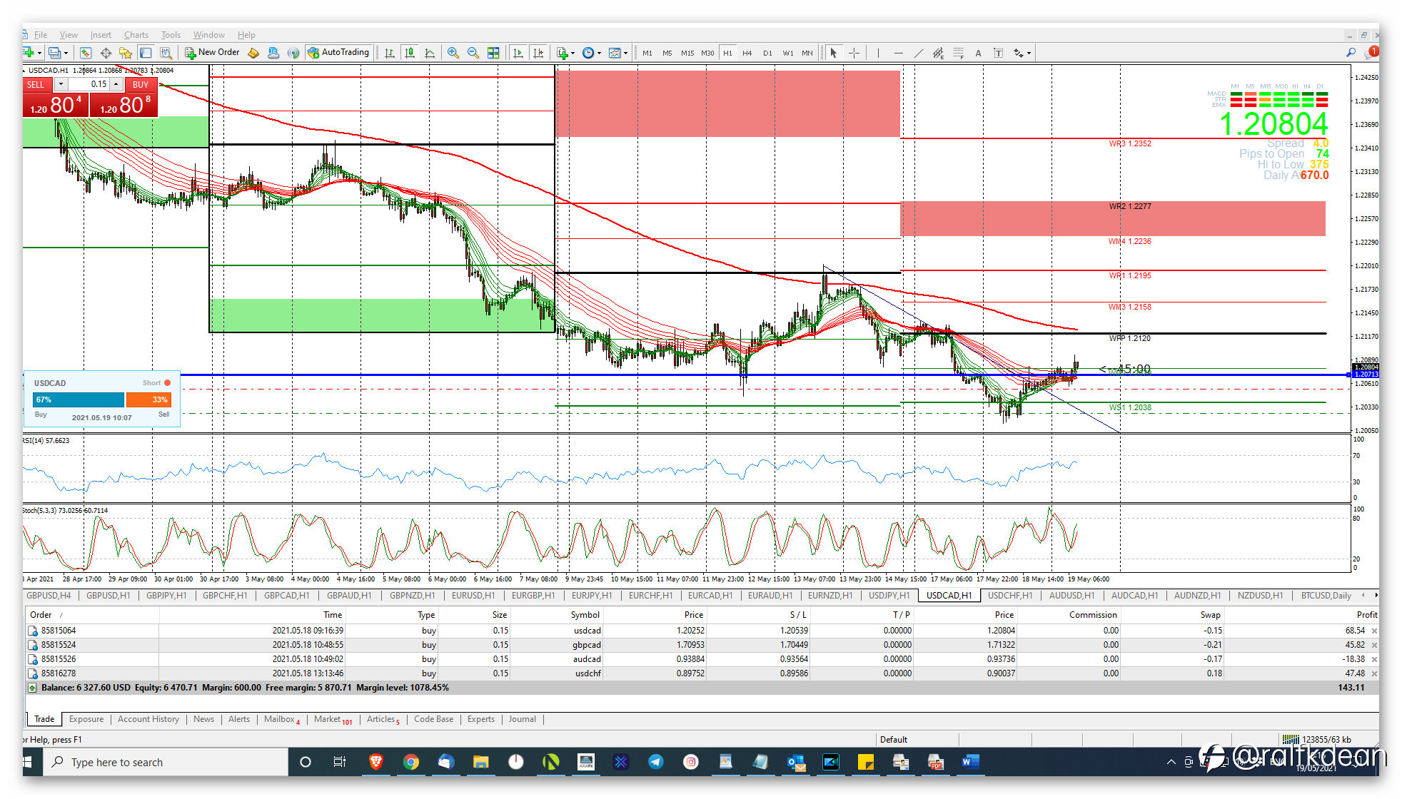This screenshot has height=799, width=1402.
Task: Draw a trendline on chart
Action: pyautogui.click(x=918, y=53)
